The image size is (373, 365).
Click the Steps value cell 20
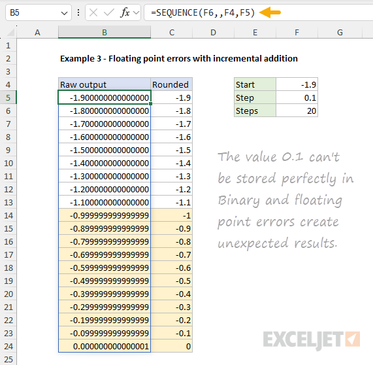[297, 111]
